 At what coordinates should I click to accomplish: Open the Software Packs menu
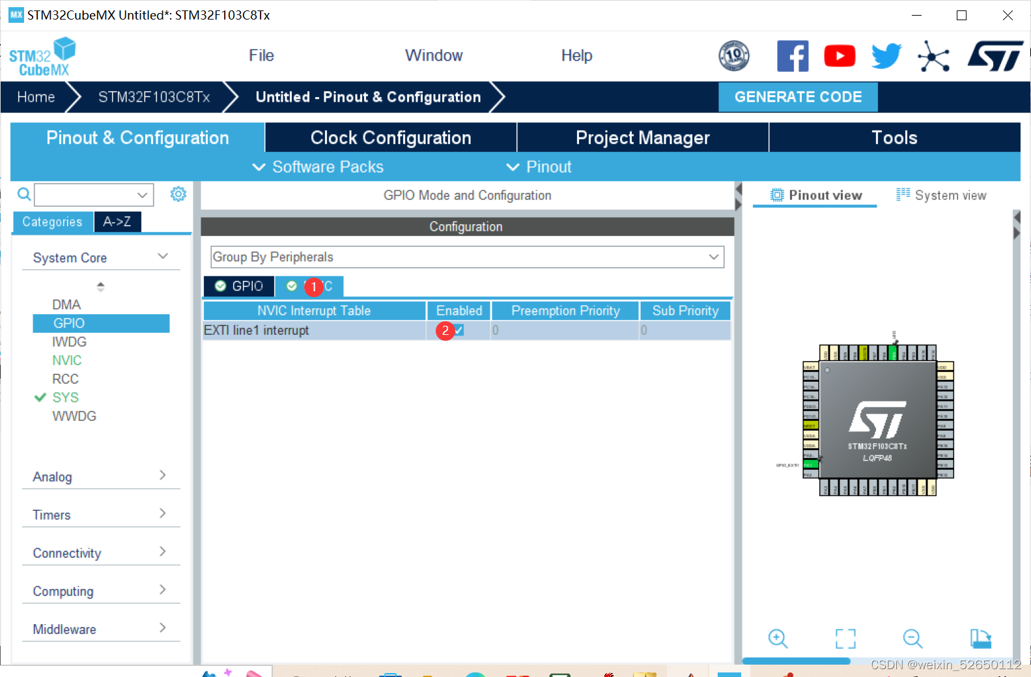(x=318, y=167)
